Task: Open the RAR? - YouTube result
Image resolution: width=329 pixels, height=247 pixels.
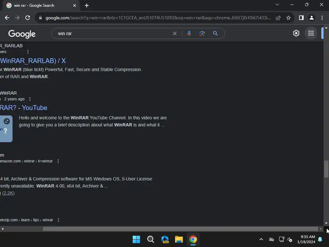Action: pyautogui.click(x=23, y=108)
